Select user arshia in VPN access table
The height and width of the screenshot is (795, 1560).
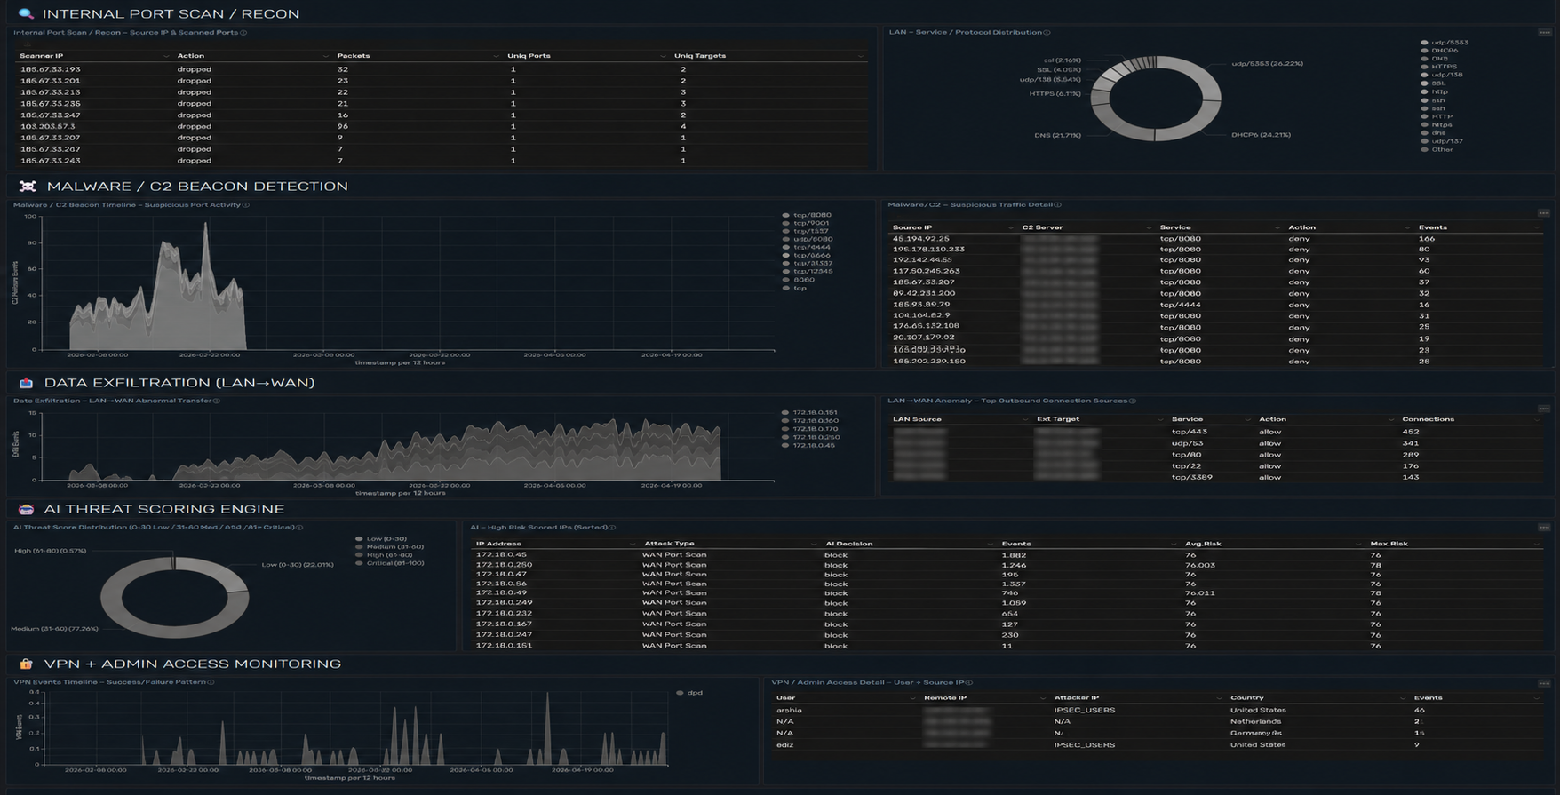pos(789,711)
